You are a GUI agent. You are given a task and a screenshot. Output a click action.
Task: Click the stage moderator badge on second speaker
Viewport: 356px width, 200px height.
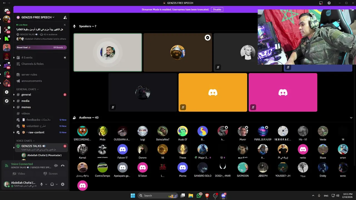[207, 37]
